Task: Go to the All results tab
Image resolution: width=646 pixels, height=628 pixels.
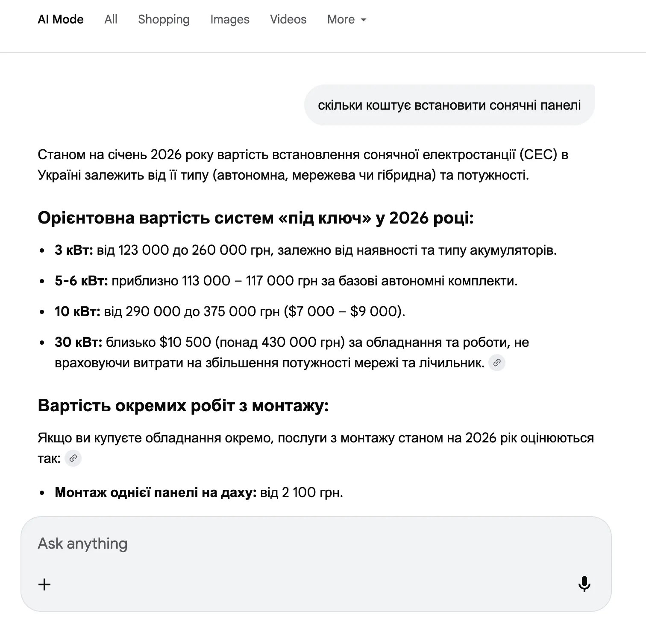Action: (x=110, y=19)
